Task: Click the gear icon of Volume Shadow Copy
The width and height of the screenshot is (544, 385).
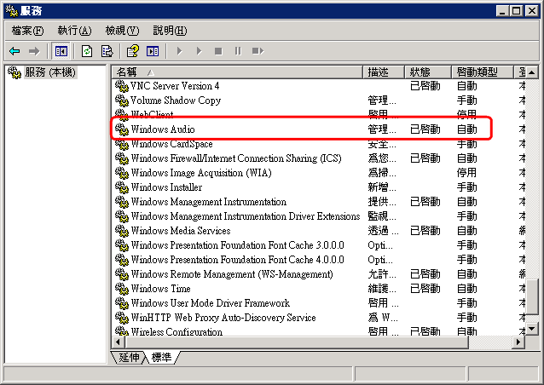Action: click(x=122, y=101)
